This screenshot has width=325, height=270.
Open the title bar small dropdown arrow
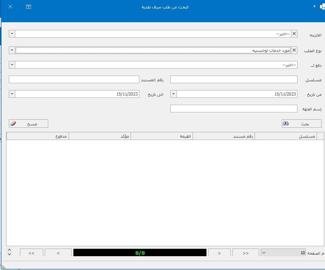point(314,7)
